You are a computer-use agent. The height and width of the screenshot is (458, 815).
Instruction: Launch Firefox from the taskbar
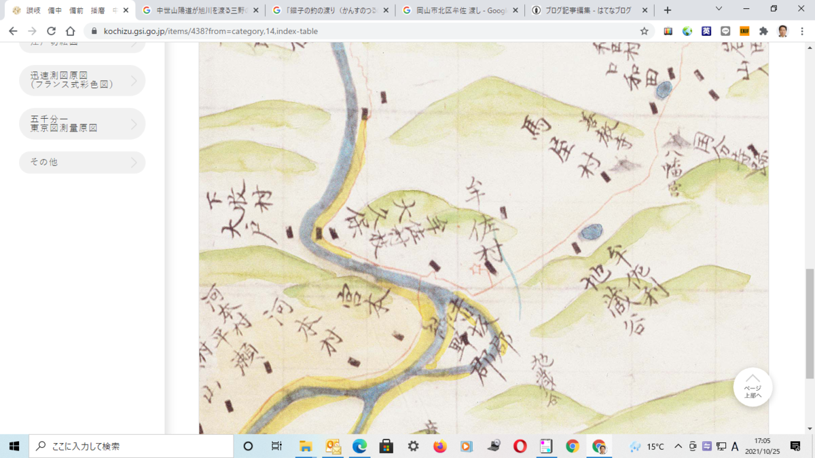tap(439, 446)
